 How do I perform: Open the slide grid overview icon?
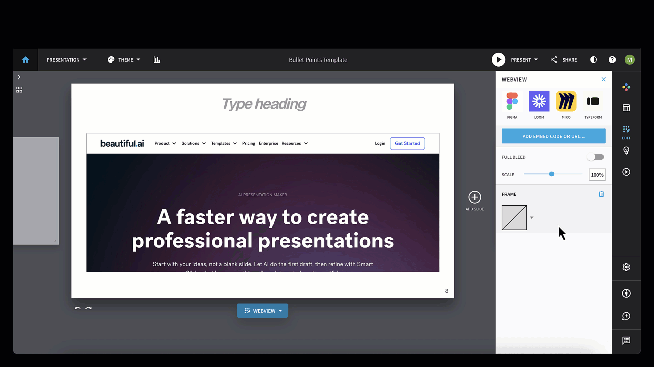pyautogui.click(x=19, y=90)
